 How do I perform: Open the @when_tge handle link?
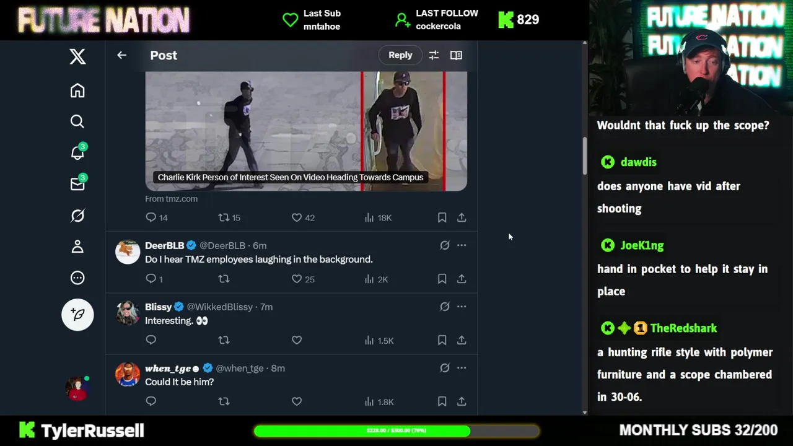(240, 368)
